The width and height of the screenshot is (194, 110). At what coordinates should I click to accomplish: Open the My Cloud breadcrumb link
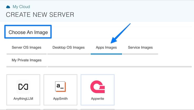[21, 7]
